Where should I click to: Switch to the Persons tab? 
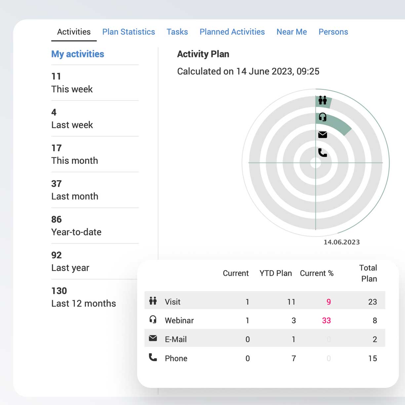[x=333, y=32]
